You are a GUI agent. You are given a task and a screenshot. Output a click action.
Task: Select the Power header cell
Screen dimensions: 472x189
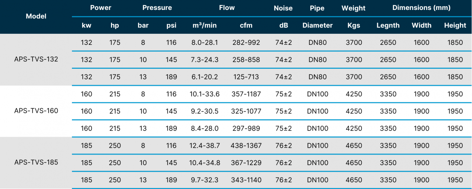pyautogui.click(x=101, y=8)
